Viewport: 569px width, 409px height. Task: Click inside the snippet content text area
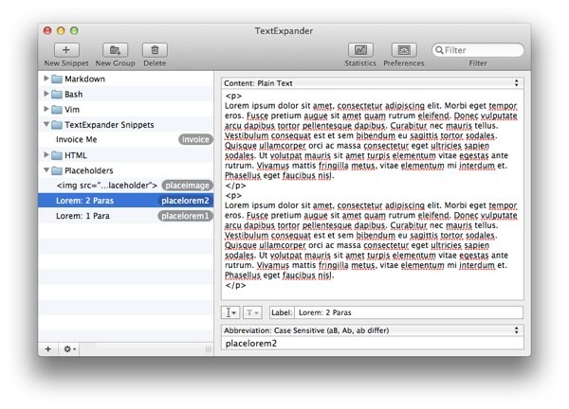click(x=373, y=194)
